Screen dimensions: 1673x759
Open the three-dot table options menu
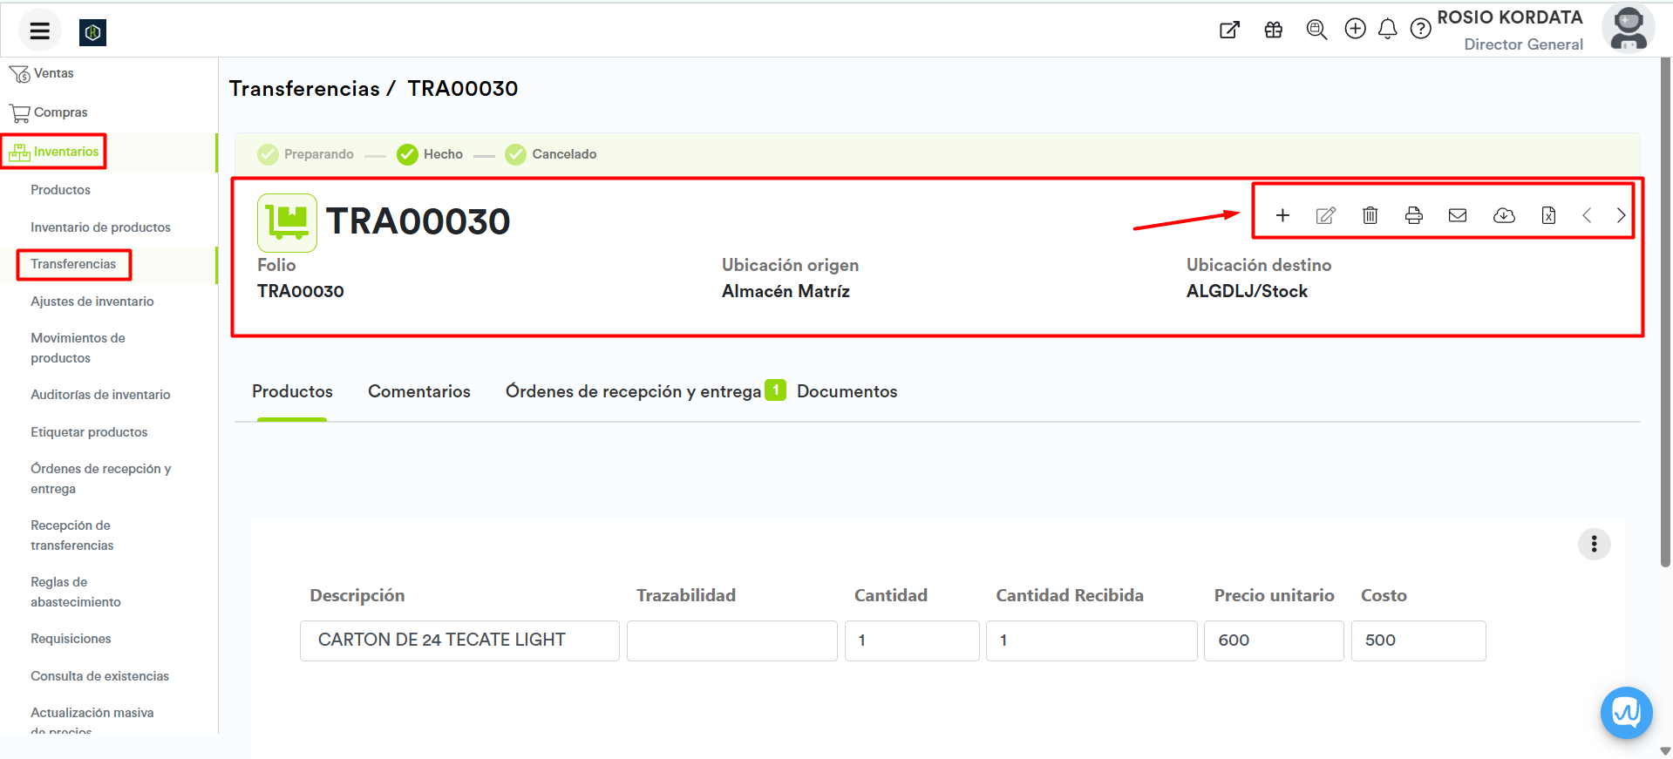click(1594, 544)
